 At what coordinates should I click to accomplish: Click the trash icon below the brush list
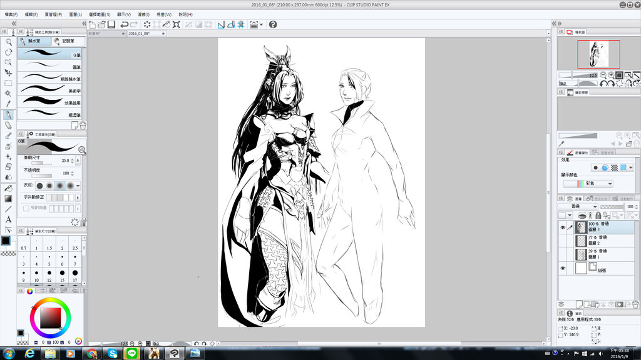click(x=83, y=125)
